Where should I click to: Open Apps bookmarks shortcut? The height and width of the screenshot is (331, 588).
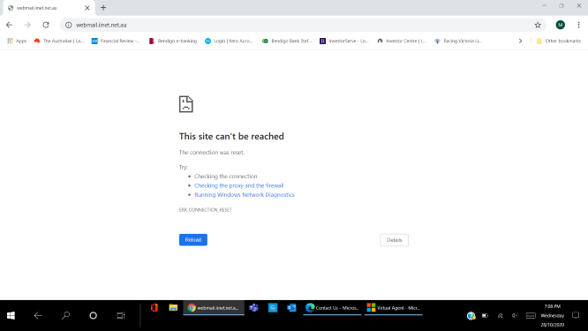click(x=17, y=41)
